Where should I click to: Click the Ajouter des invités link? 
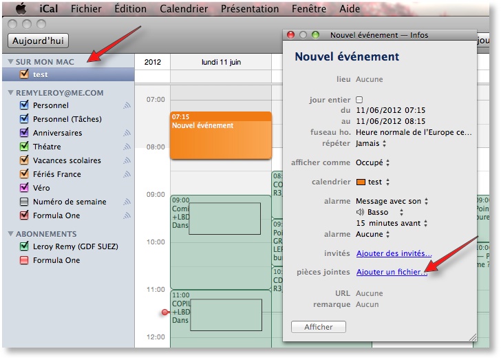[394, 253]
